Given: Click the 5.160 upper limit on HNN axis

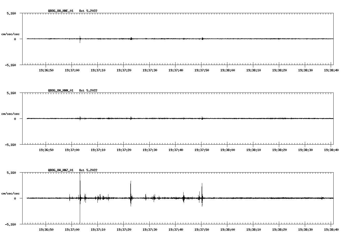Looking at the screenshot, I should [x=11, y=93].
